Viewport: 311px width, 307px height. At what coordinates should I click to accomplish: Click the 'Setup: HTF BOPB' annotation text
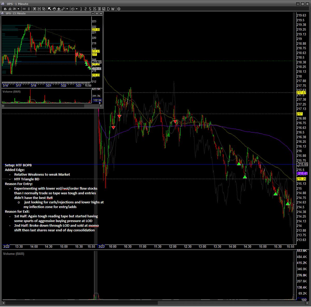18,165
